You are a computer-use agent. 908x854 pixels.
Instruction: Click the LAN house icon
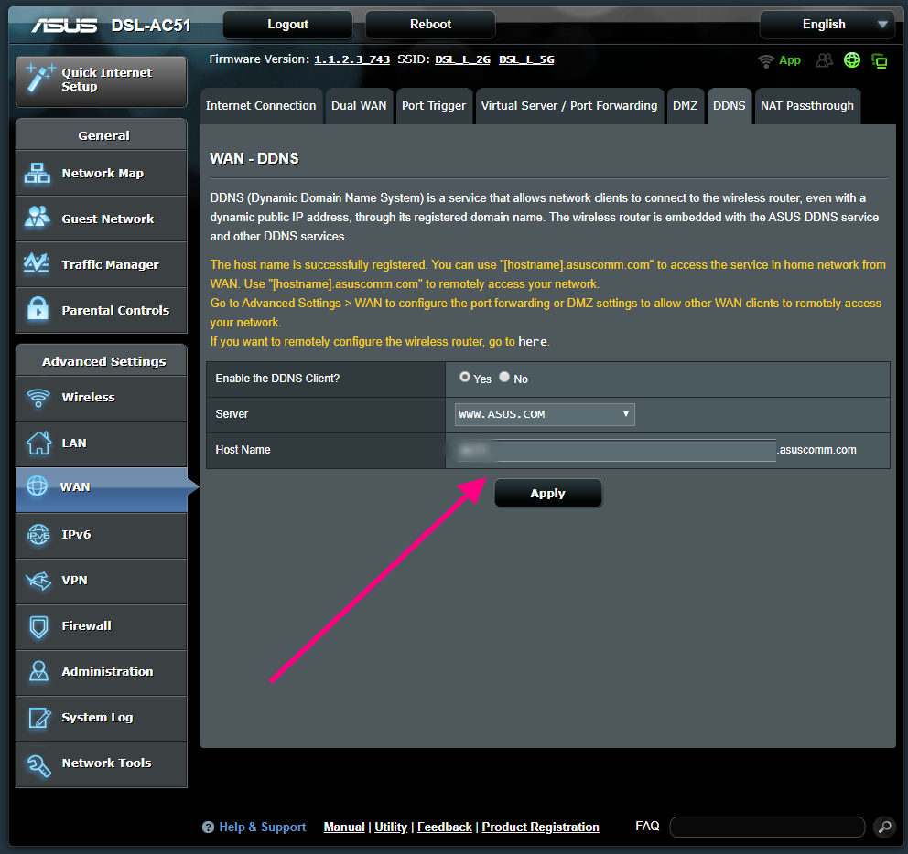[38, 443]
